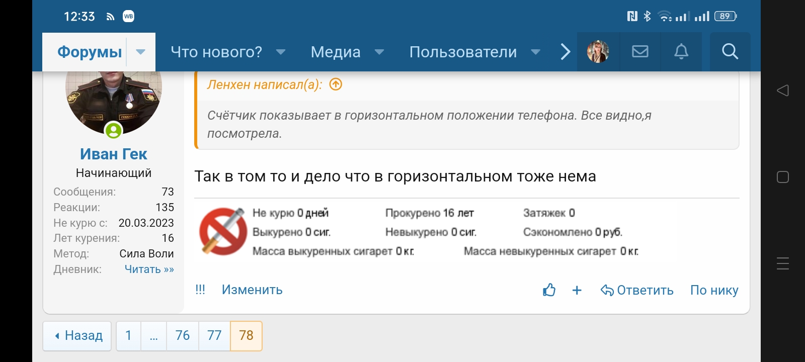This screenshot has width=805, height=362.
Task: Jump to quoted Ленхен post arrow
Action: tap(336, 84)
